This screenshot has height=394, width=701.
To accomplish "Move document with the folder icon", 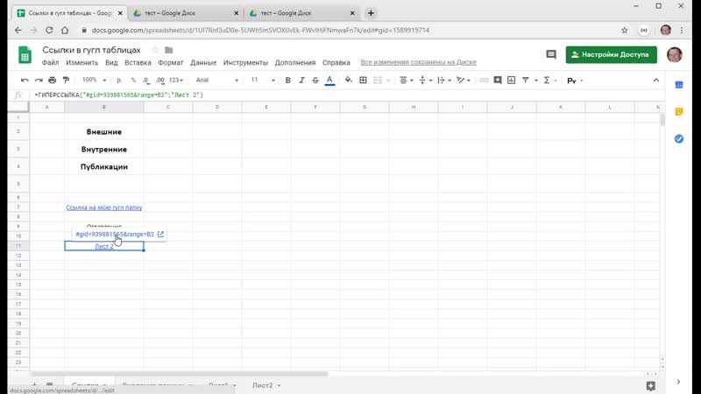I will 168,50.
